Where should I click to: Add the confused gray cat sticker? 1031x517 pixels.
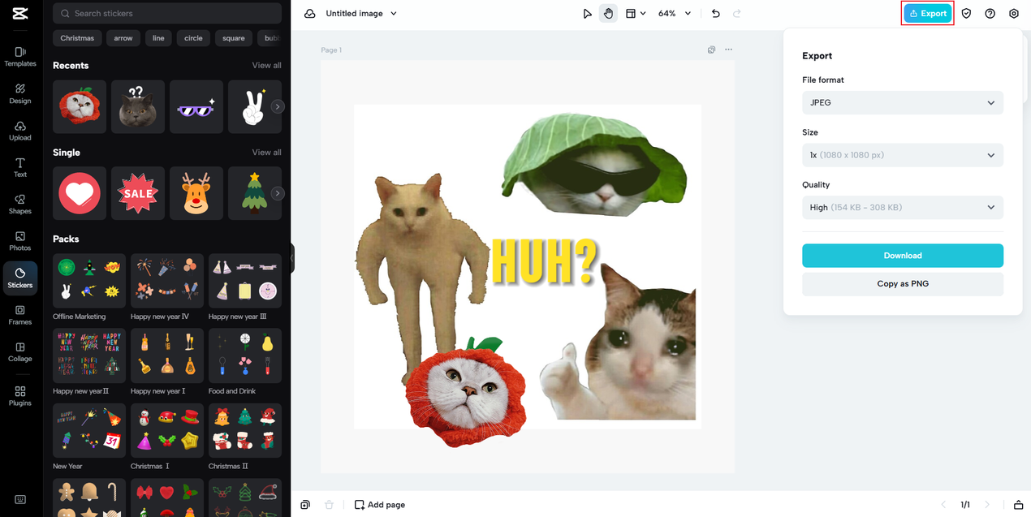[138, 106]
